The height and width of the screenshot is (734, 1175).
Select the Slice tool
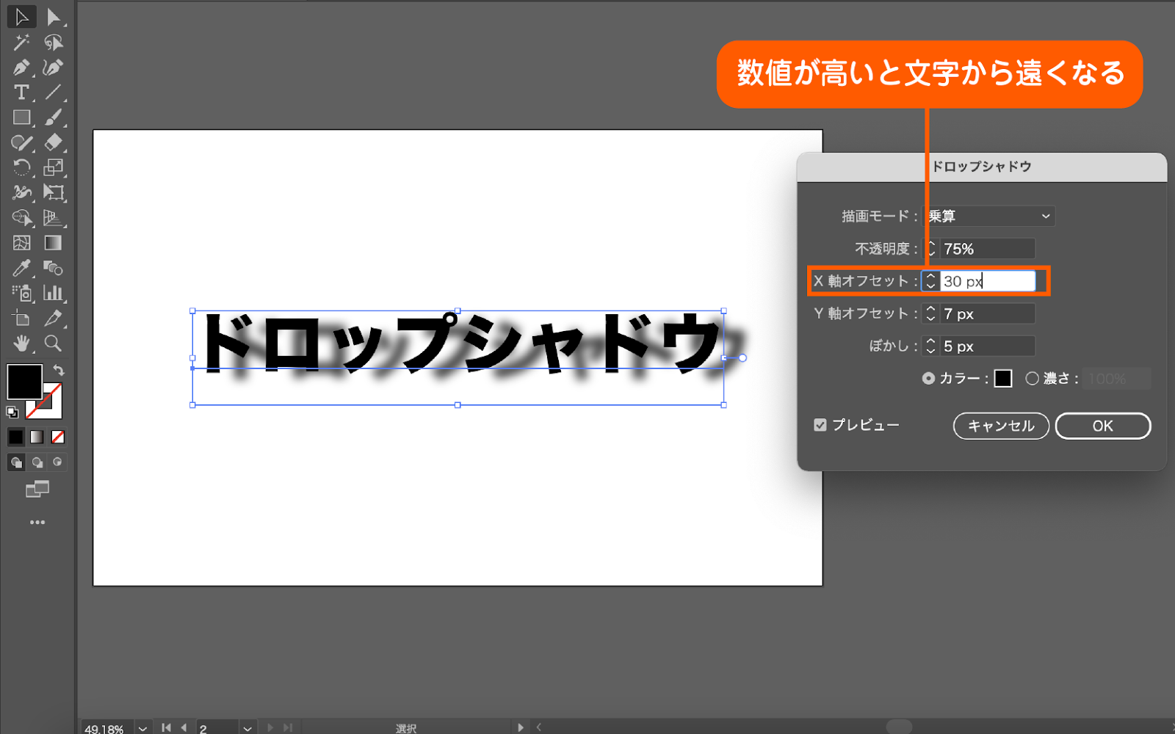pos(53,318)
